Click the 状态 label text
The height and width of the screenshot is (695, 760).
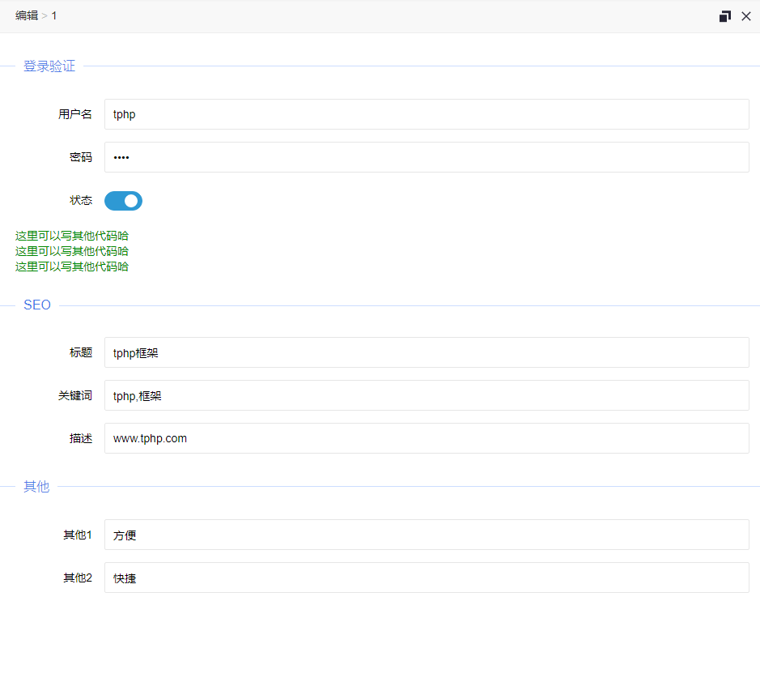pyautogui.click(x=81, y=200)
